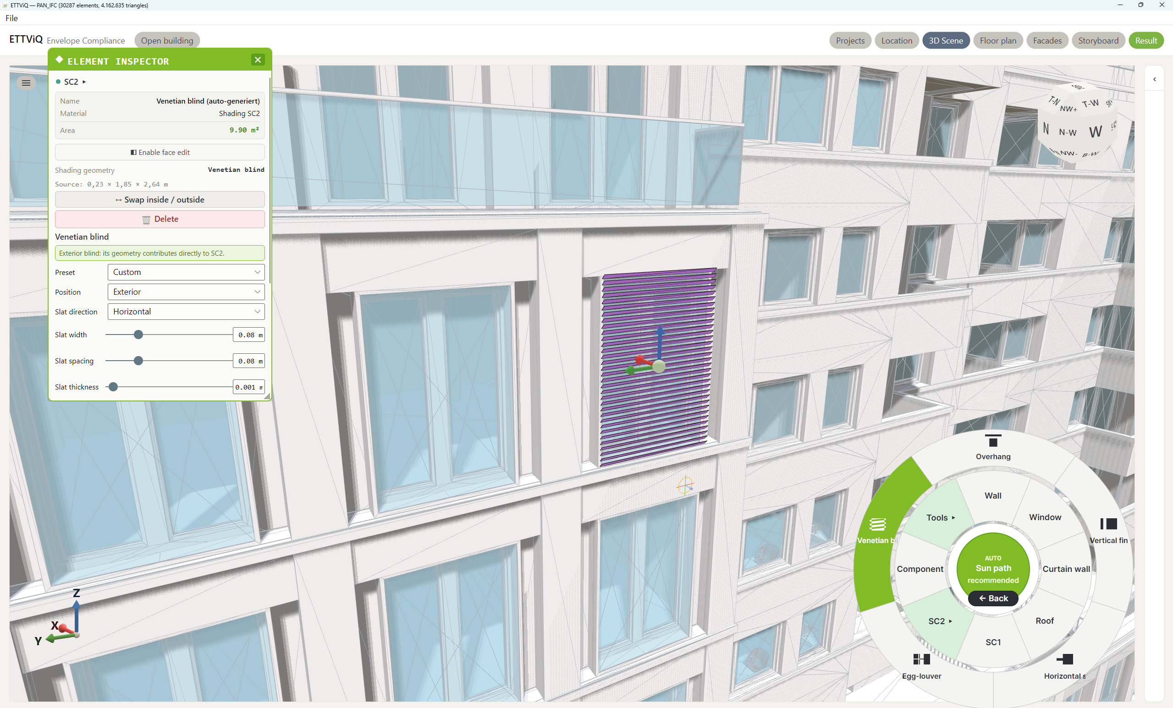Click the Element Inspector resize grip
This screenshot has height=708, width=1173.
[x=267, y=396]
